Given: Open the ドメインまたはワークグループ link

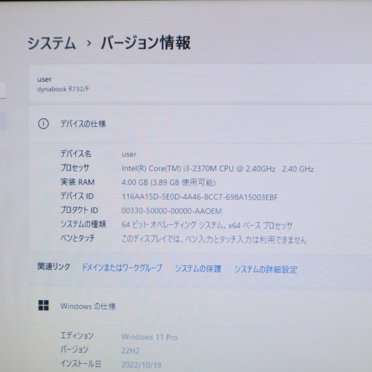Looking at the screenshot, I should tap(122, 268).
